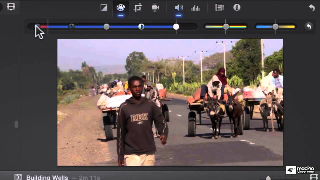The width and height of the screenshot is (320, 180).
Task: Click the left contrast handle on multi-slider
Action: (x=72, y=26)
